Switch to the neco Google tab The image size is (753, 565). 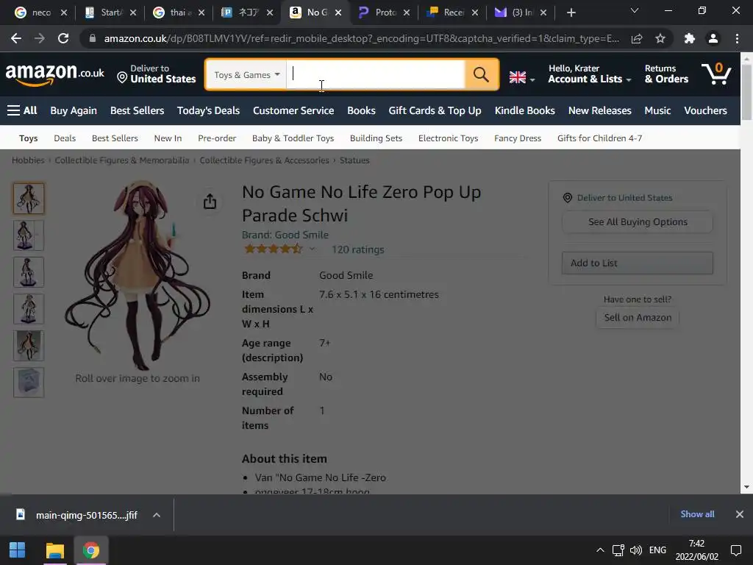click(41, 13)
